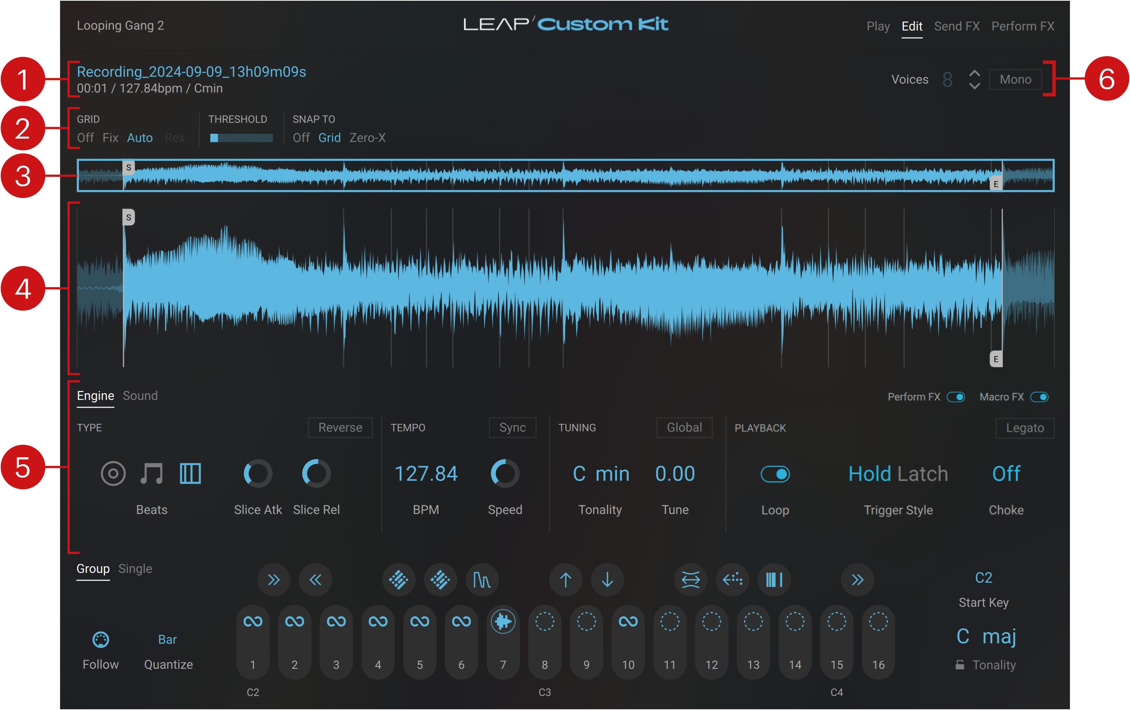
Task: Click the envelope-shape icon above the pads
Action: coord(482,580)
